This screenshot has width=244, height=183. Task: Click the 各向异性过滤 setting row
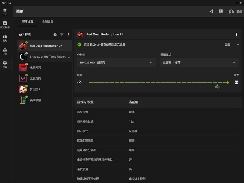pos(158,121)
